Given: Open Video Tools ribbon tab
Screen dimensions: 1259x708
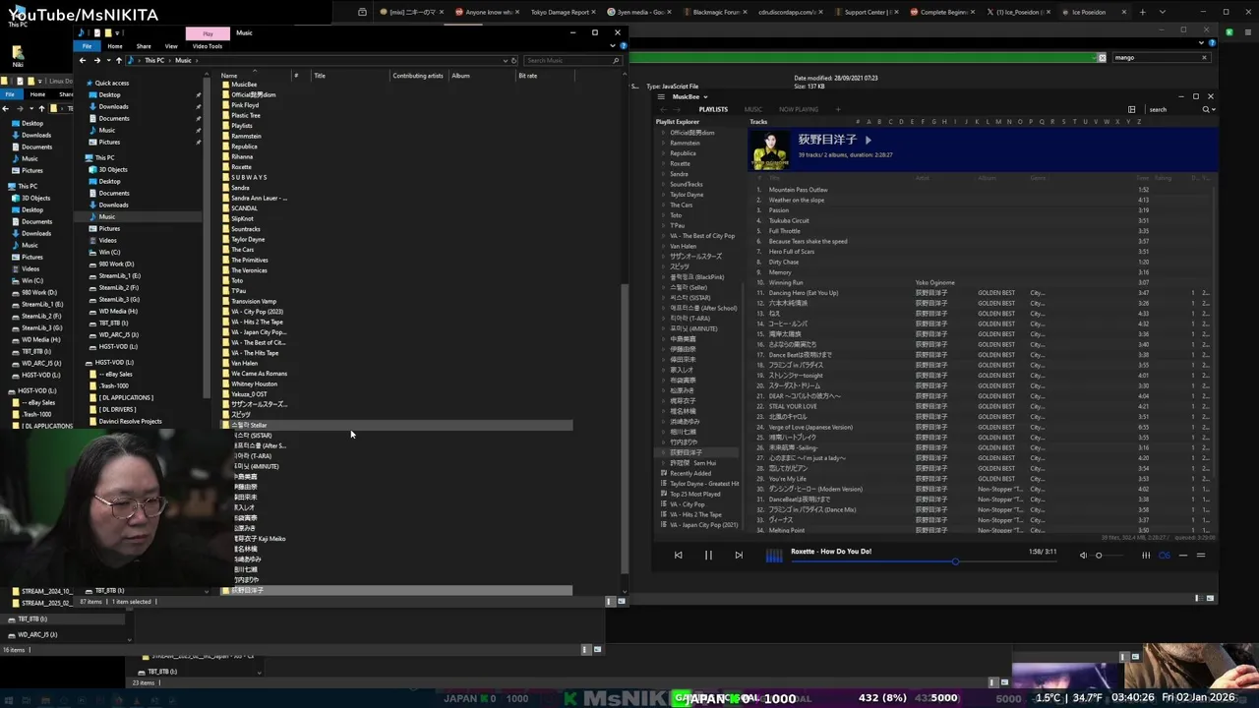Looking at the screenshot, I should click(x=208, y=46).
